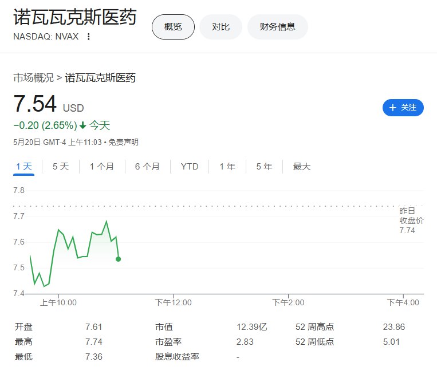This screenshot has height=374, width=437.
Task: Switch to the 对比 compare tab
Action: pos(221,27)
